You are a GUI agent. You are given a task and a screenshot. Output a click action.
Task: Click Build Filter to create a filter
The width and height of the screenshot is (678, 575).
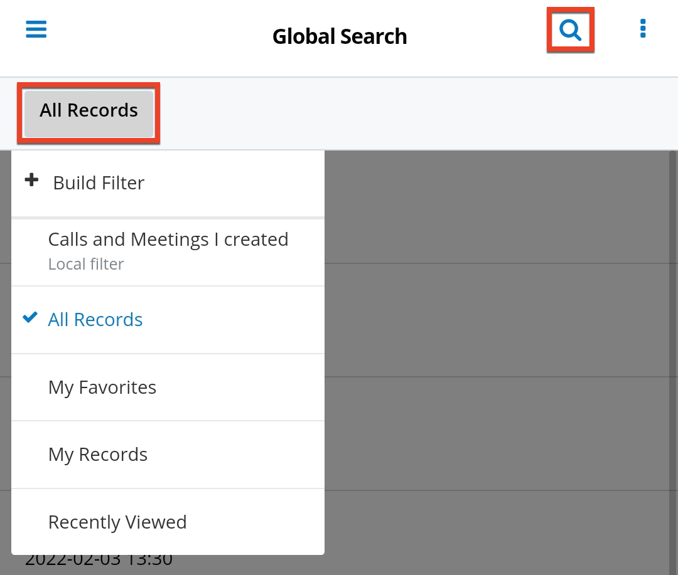tap(98, 182)
